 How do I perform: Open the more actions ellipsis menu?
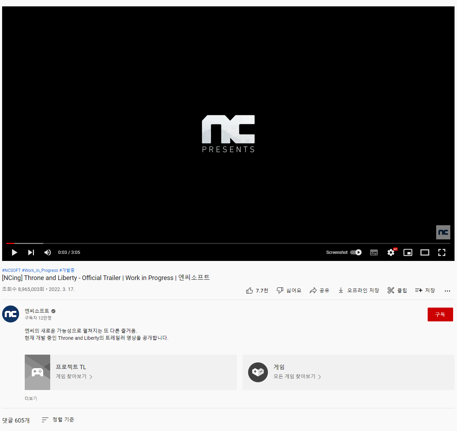point(447,291)
